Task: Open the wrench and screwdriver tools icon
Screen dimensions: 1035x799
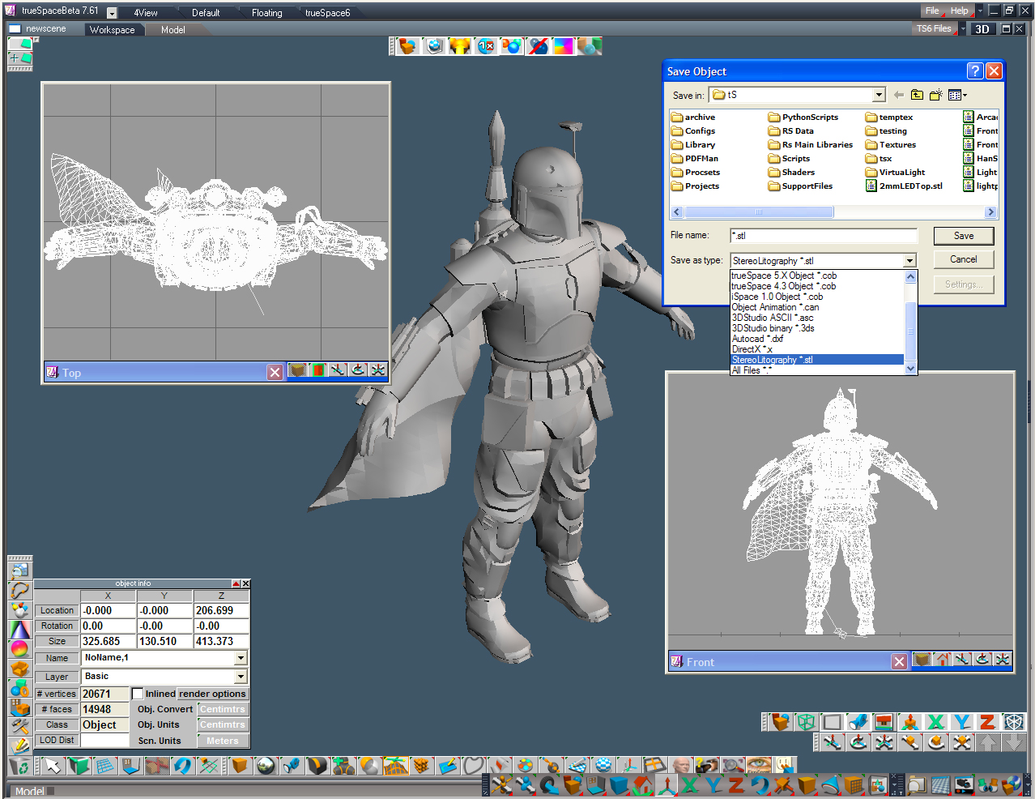Action: 19,727
